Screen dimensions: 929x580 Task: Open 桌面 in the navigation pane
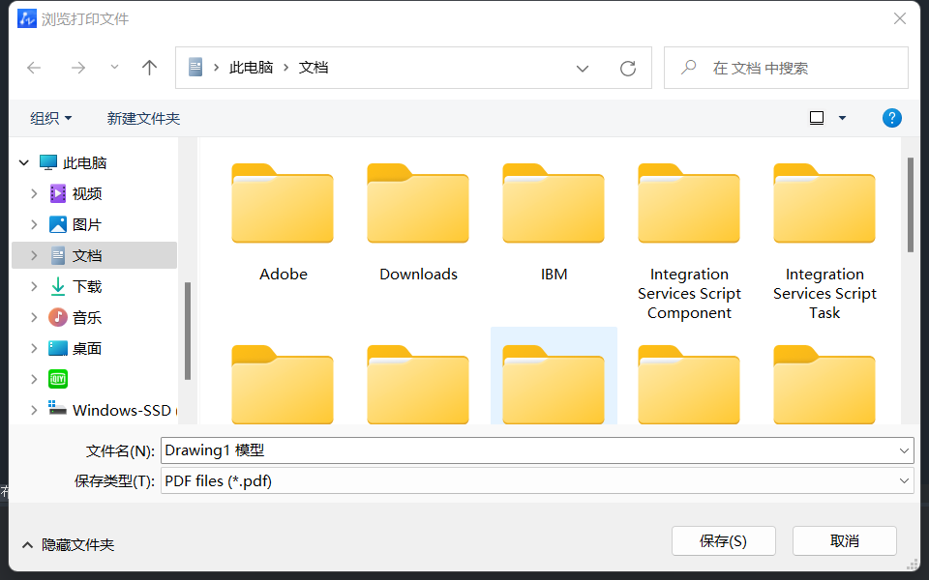click(75, 348)
